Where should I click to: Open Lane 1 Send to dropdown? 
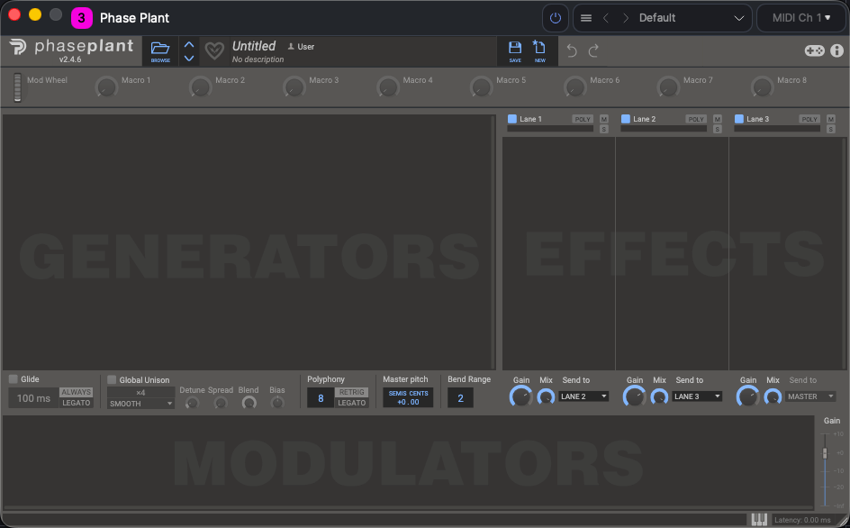tap(583, 396)
